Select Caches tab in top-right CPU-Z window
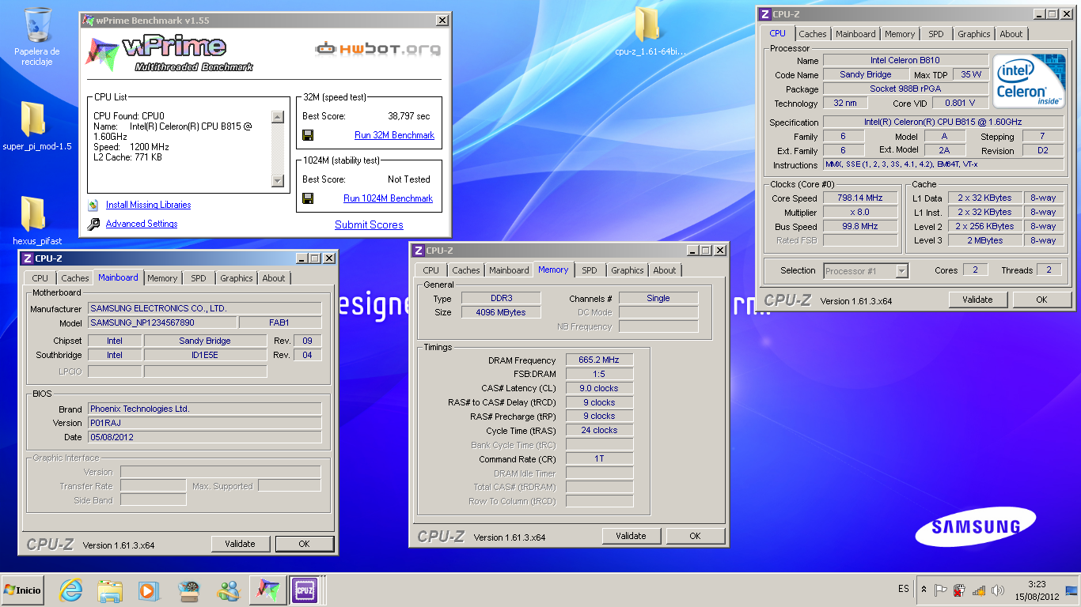This screenshot has height=607, width=1081. (812, 34)
